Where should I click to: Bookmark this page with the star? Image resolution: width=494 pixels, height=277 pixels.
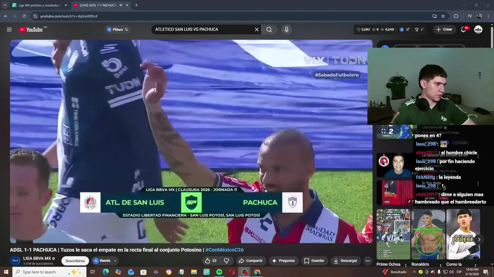click(x=443, y=16)
